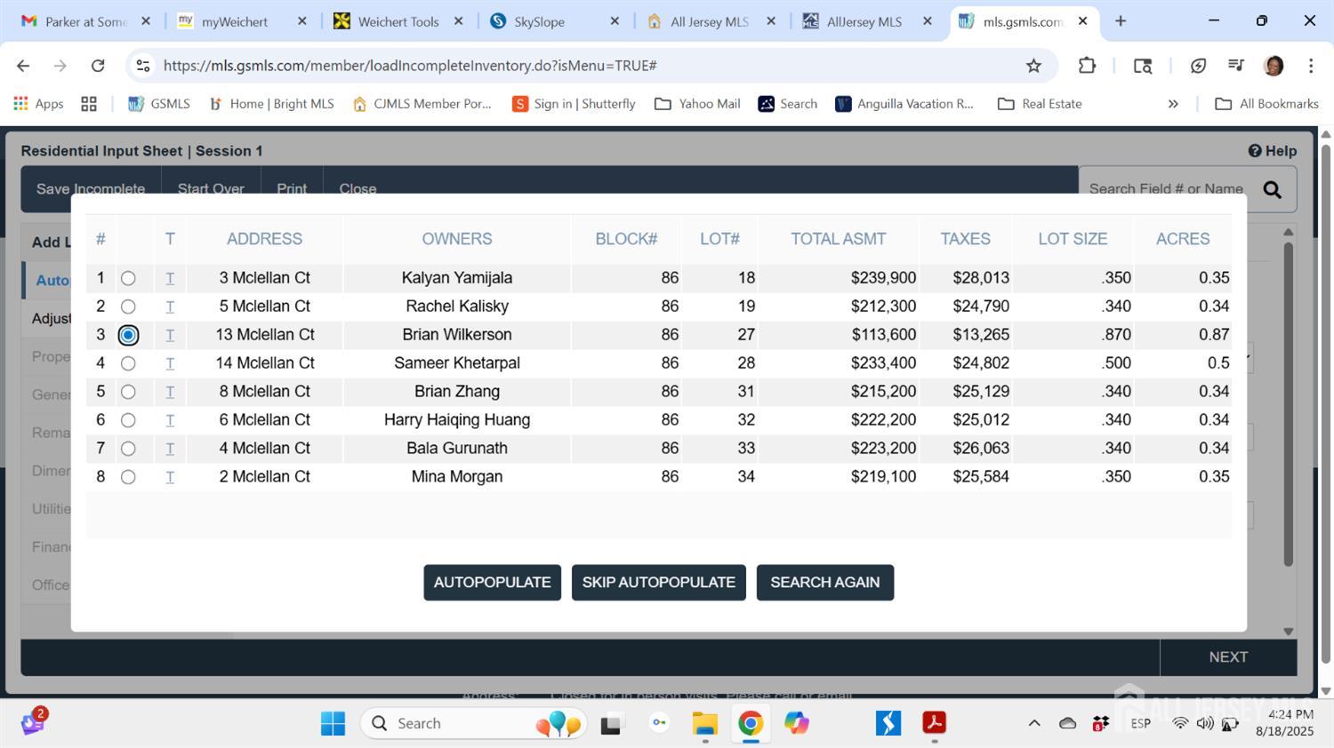Select radio button for 14 Mclellan Ct

128,363
